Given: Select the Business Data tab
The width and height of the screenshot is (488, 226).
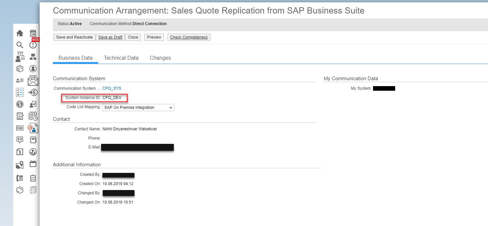Looking at the screenshot, I should [75, 58].
